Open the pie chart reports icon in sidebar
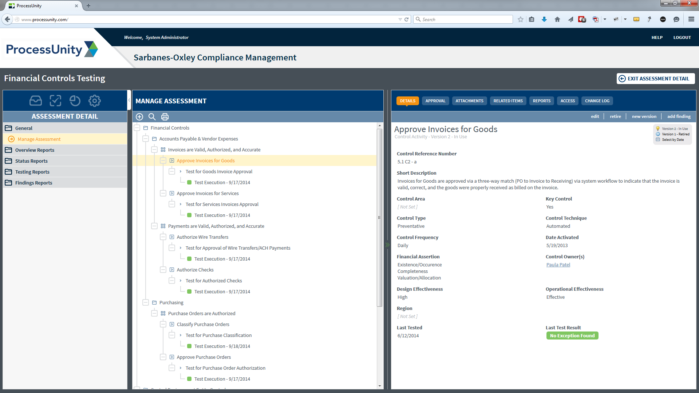Screen dimensions: 699x393 click(x=75, y=101)
